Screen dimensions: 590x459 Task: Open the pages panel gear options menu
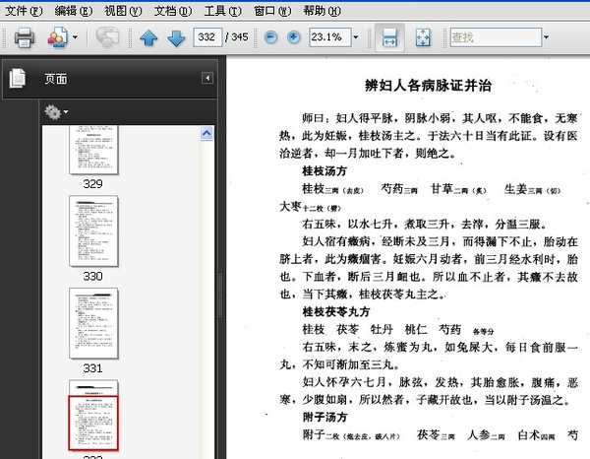56,112
